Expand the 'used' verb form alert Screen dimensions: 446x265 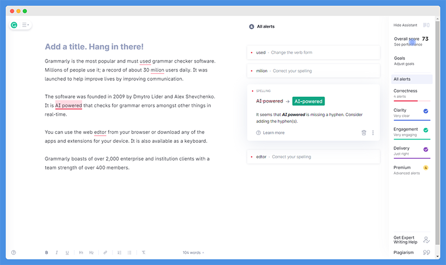(x=313, y=52)
